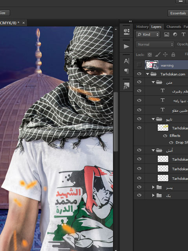Open the Styles fx panel icon

click(x=127, y=86)
